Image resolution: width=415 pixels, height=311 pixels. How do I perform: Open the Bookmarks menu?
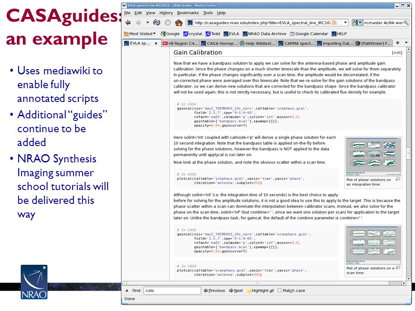[188, 13]
